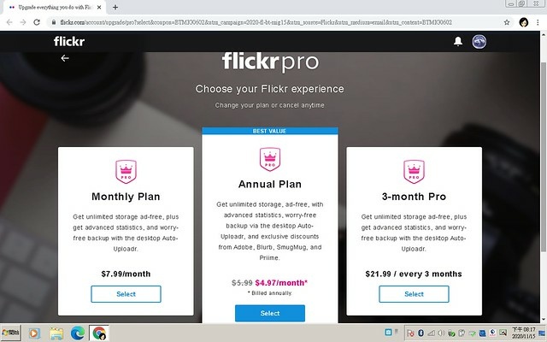The image size is (547, 342).
Task: Open the user avatar menu on Flickr
Action: click(479, 42)
